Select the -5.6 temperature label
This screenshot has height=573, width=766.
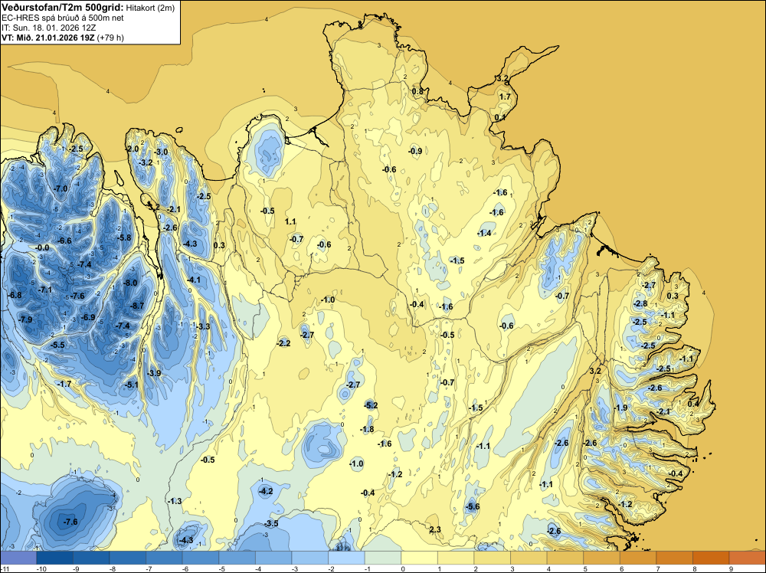473,506
